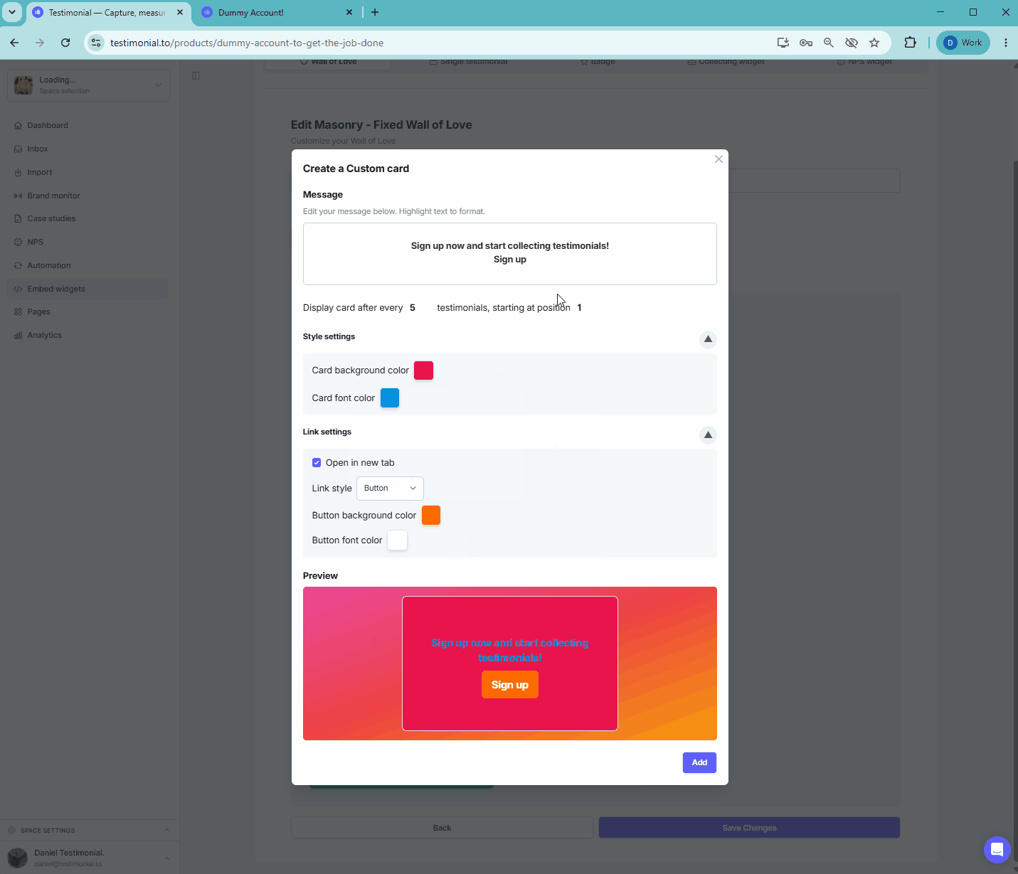Open the Link style Button dropdown
Screen dimensions: 1018x874
coord(390,488)
